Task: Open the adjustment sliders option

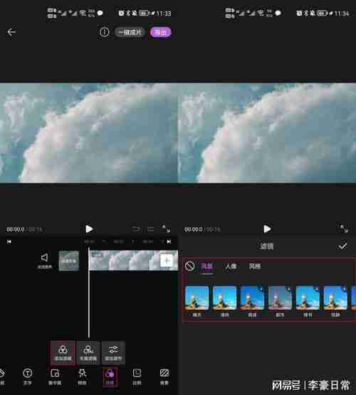Action: (x=113, y=352)
